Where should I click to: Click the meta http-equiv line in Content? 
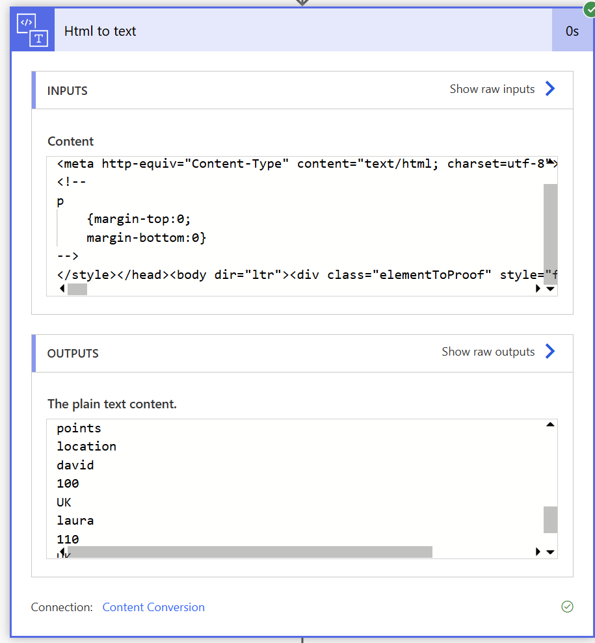pyautogui.click(x=307, y=164)
